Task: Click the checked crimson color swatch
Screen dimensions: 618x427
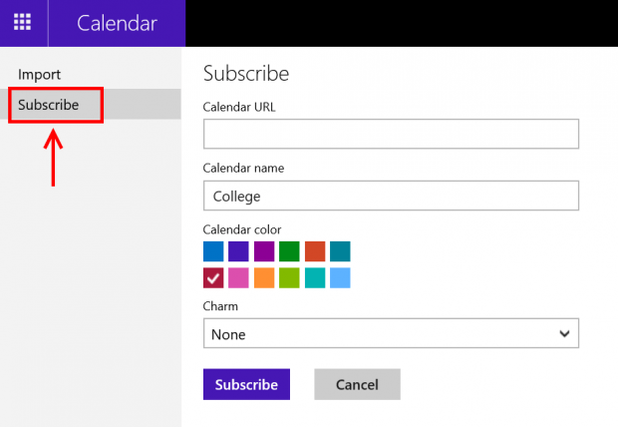Action: click(x=213, y=277)
